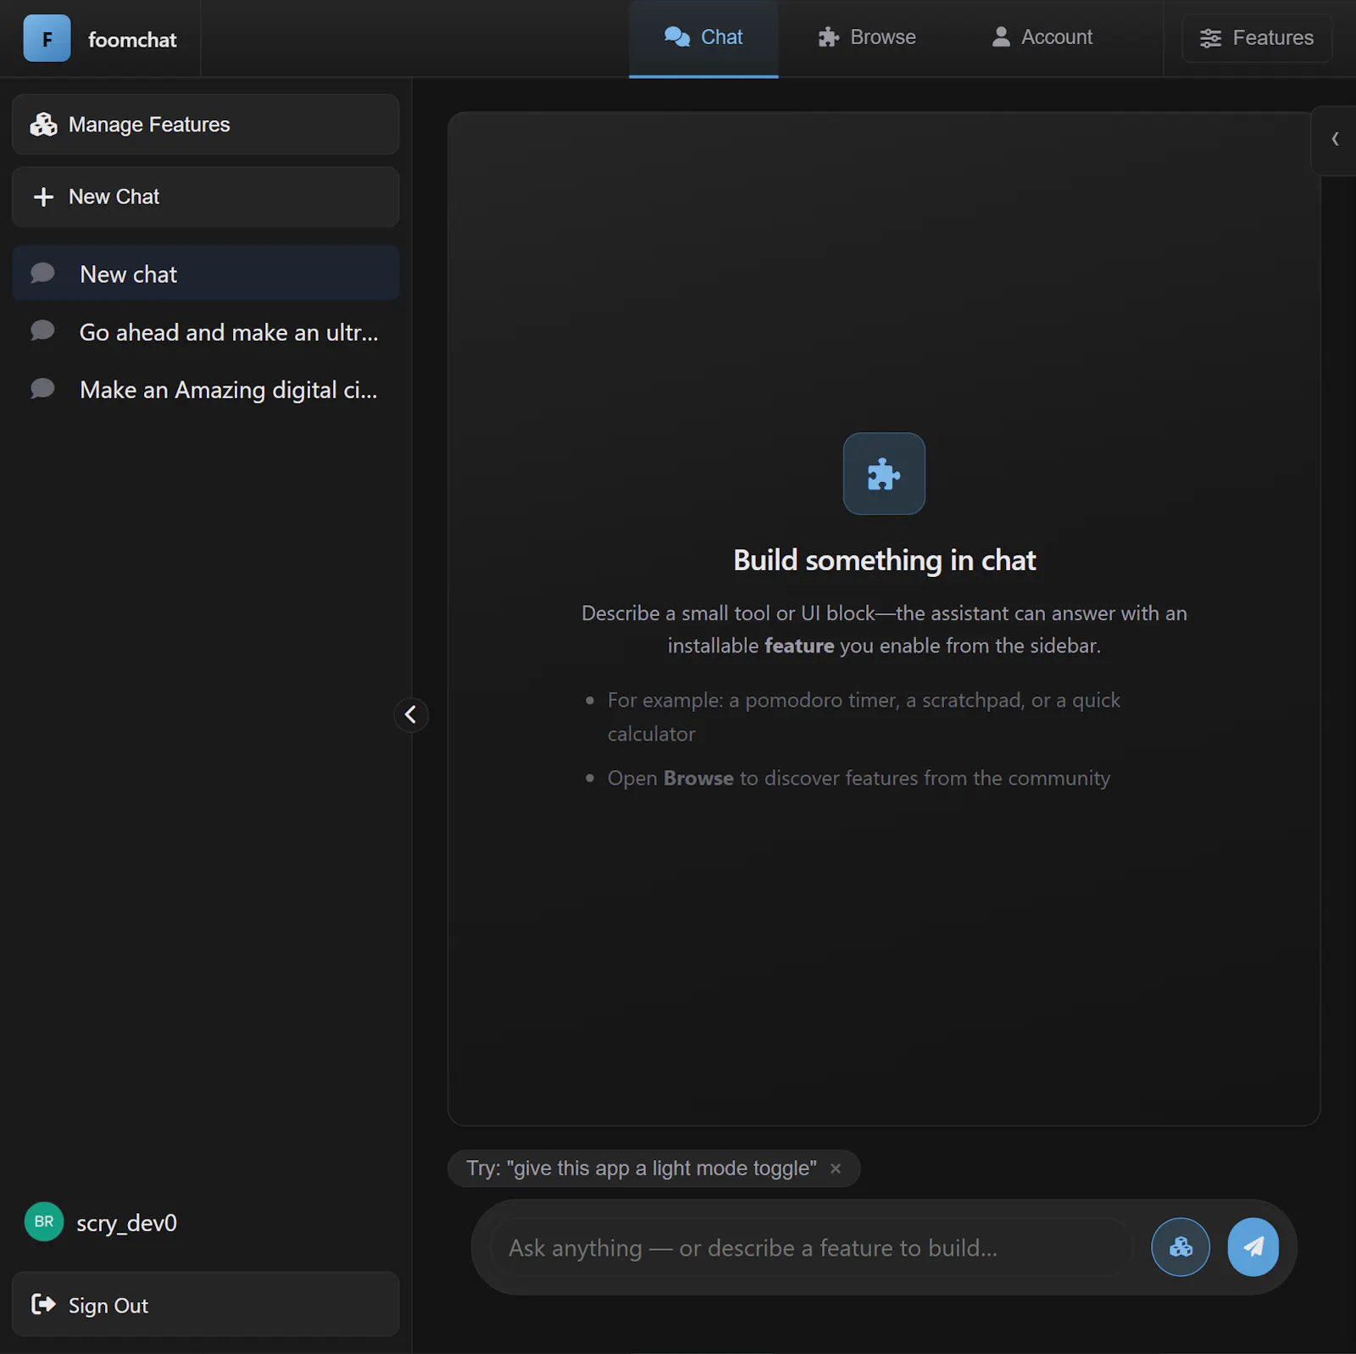The width and height of the screenshot is (1356, 1354).
Task: Click chat bubble icon beside 'Go ahead and make'
Action: [42, 330]
